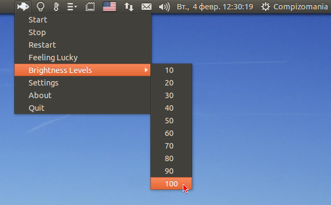The image size is (331, 205).
Task: Expand the Brightness Levels submenu
Action: (x=82, y=70)
